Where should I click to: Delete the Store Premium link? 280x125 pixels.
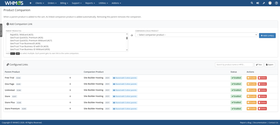point(262,109)
